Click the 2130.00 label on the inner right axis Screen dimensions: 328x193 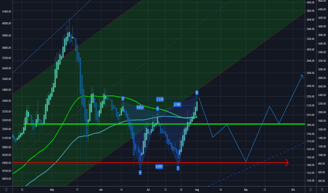point(310,105)
